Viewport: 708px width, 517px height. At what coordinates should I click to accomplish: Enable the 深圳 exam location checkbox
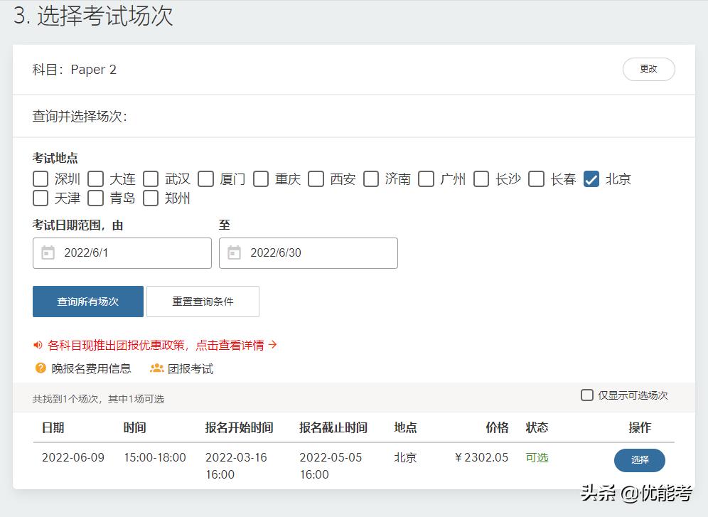coord(41,178)
